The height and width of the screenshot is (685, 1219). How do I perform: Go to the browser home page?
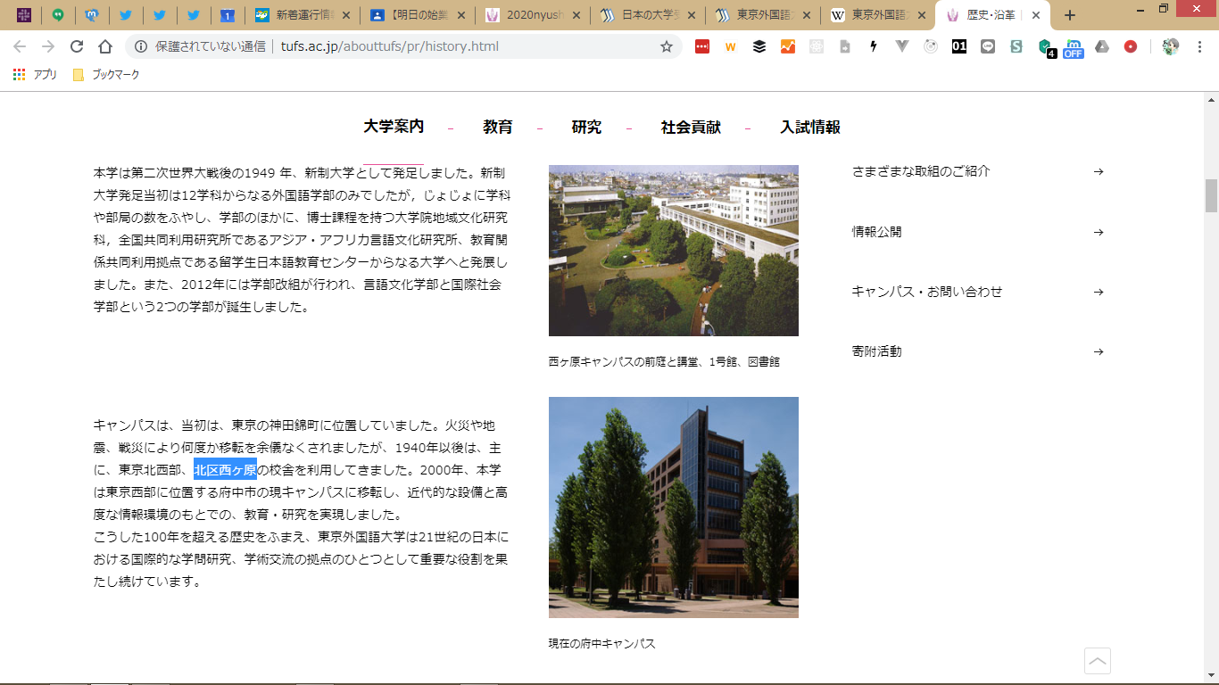105,46
